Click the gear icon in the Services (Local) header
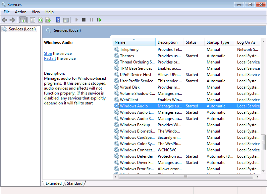Image resolution: width=267 pixels, height=194 pixels. pos(48,31)
